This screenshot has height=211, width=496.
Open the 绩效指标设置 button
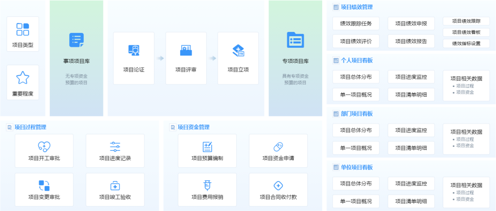point(466,43)
